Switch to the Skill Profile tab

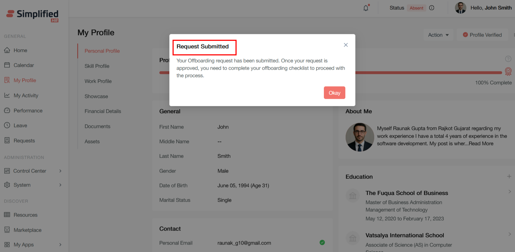point(97,66)
